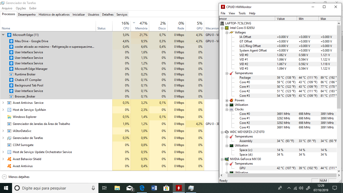The height and width of the screenshot is (193, 343).
Task: Click the Runtime Broker process icon
Action: click(x=11, y=74)
